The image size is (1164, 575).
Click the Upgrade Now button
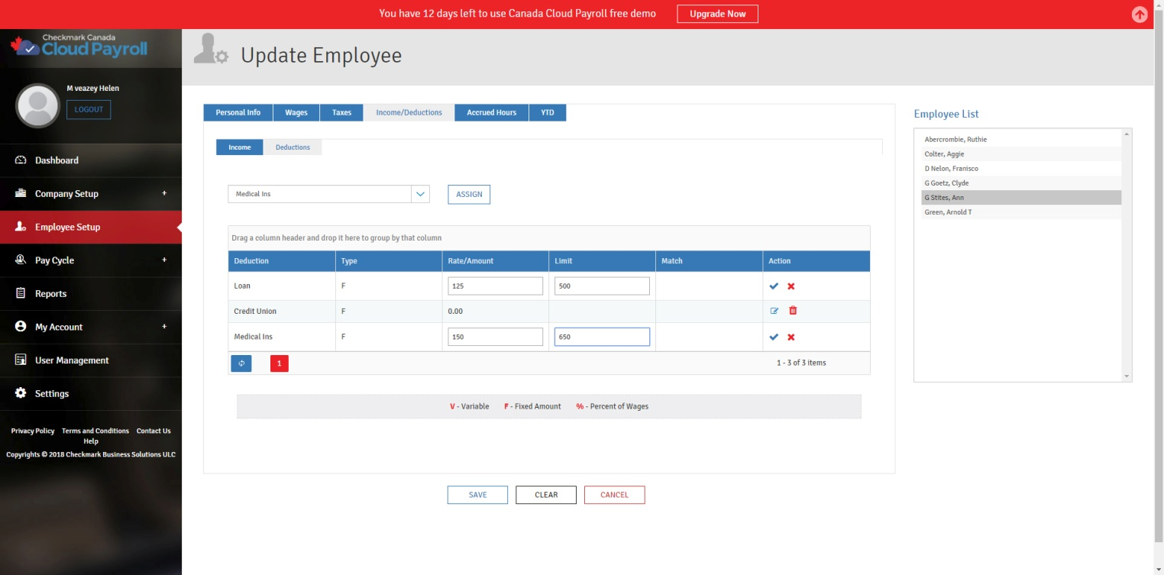point(717,14)
